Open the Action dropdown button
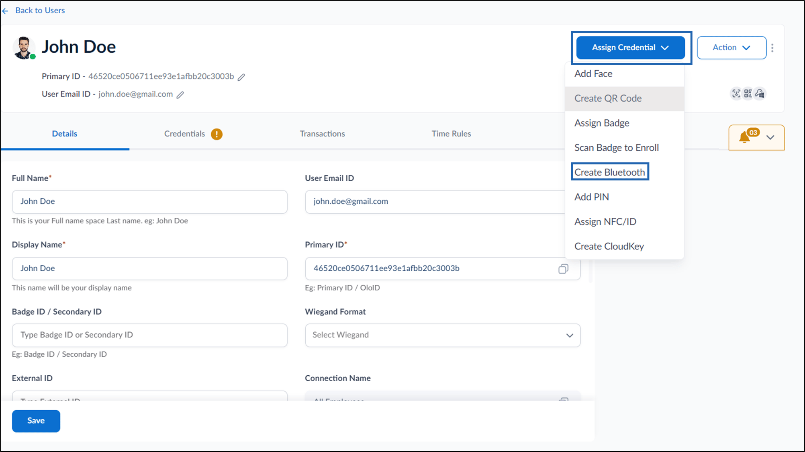The height and width of the screenshot is (452, 805). point(731,47)
